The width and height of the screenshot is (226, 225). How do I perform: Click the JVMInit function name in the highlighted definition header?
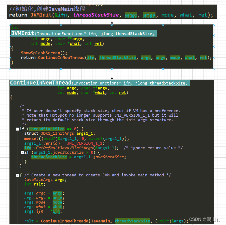tap(23, 33)
